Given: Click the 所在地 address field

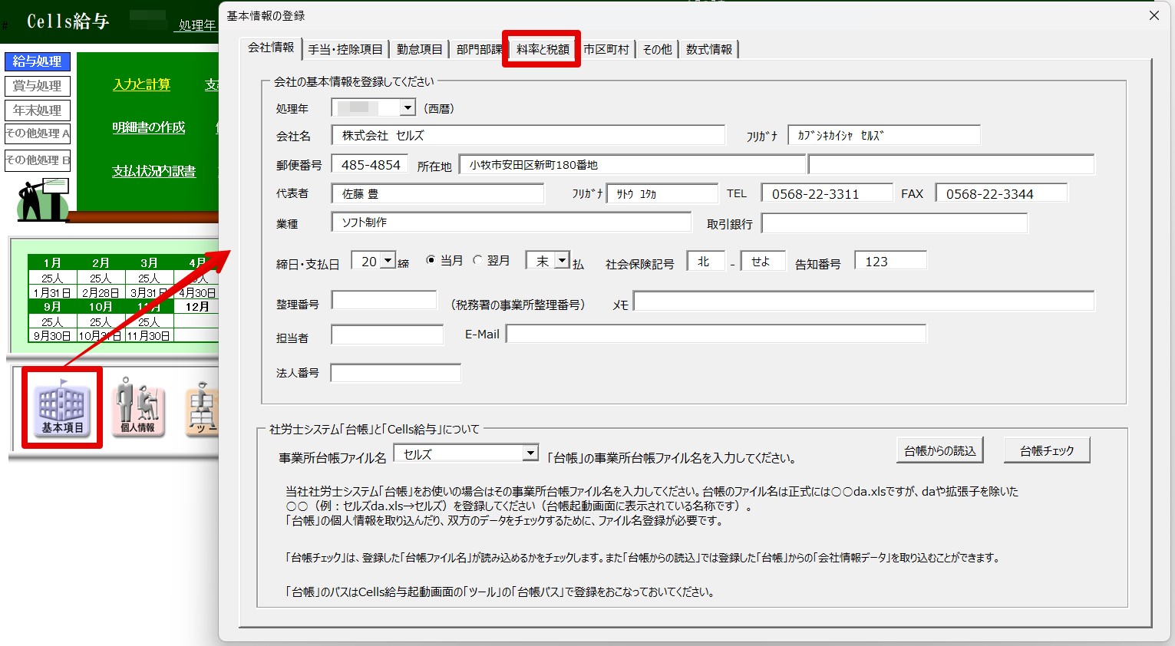Looking at the screenshot, I should click(x=632, y=165).
